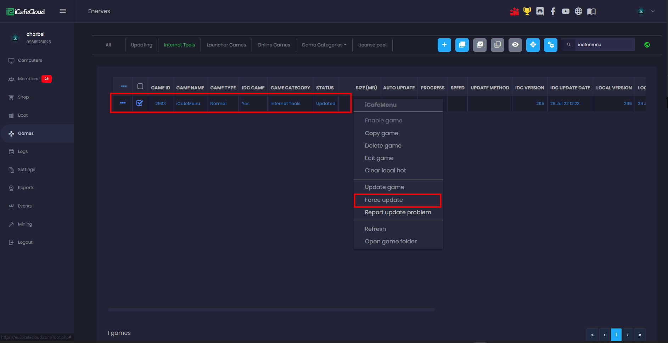Viewport: 668px width, 343px height.
Task: Go to previous page pagination button
Action: click(x=604, y=334)
